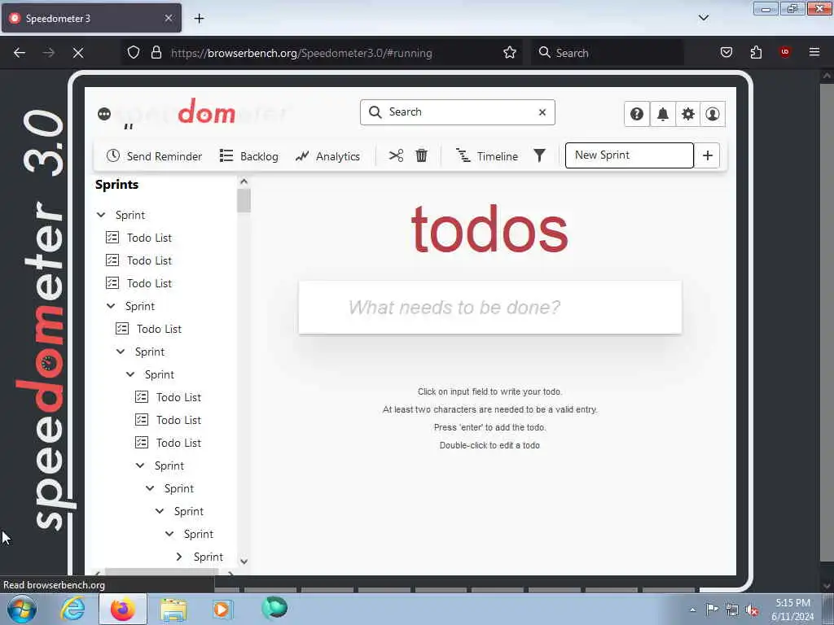This screenshot has height=625, width=834.
Task: Show hidden system tray icons
Action: (x=692, y=610)
